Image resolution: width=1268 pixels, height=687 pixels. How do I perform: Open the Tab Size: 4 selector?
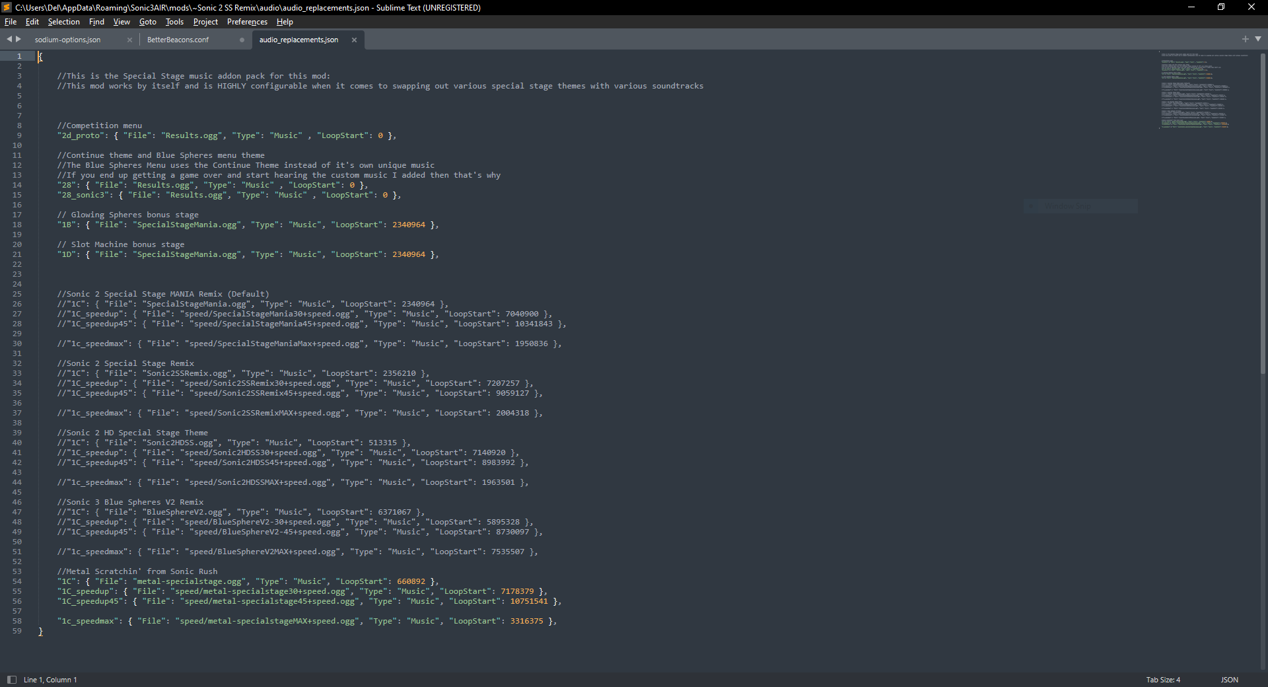[x=1162, y=679]
